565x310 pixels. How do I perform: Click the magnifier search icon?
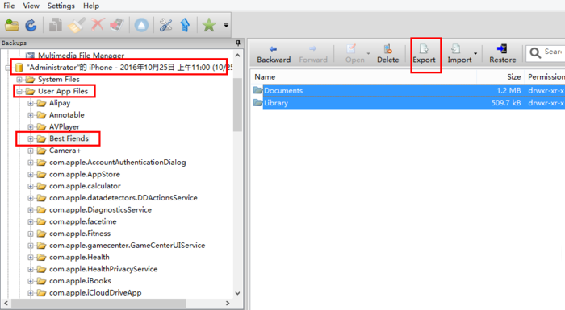534,53
